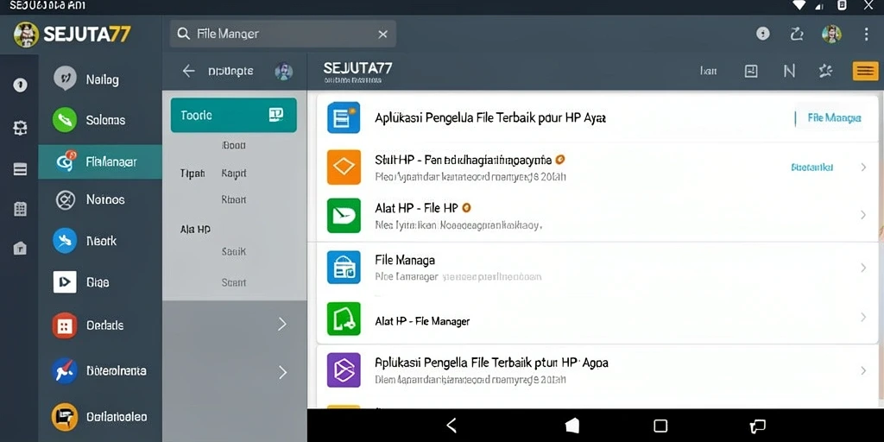Click the round info icon in top bar
Viewport: 884px width, 442px height.
pos(763,35)
